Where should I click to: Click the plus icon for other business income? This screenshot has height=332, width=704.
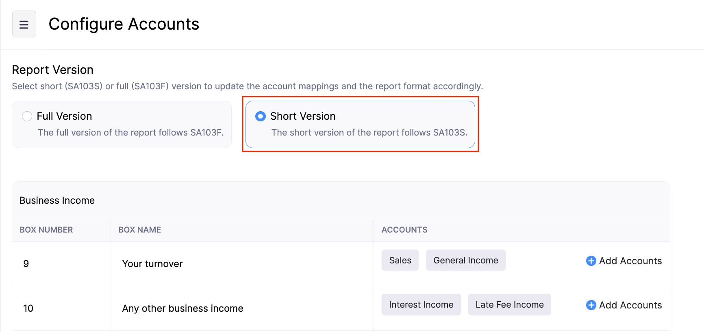tap(591, 305)
